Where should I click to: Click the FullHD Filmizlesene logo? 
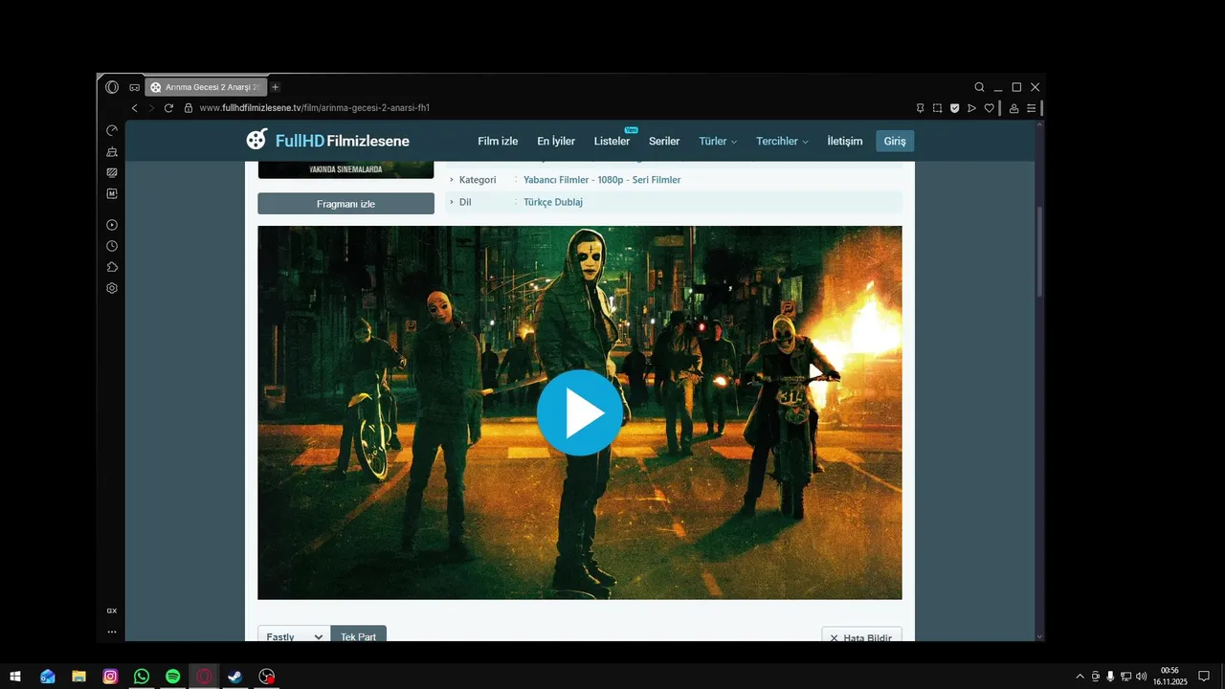click(x=327, y=141)
